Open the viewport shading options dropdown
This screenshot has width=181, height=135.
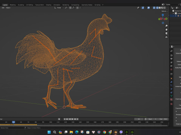[x=167, y=8]
